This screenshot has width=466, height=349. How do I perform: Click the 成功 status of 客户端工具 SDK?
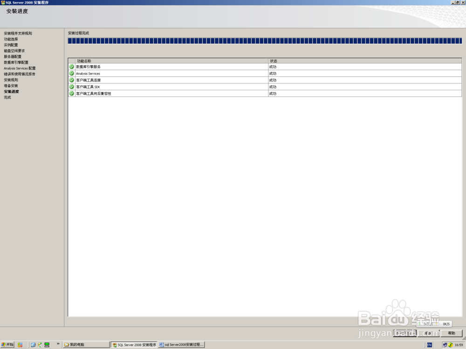tap(273, 87)
